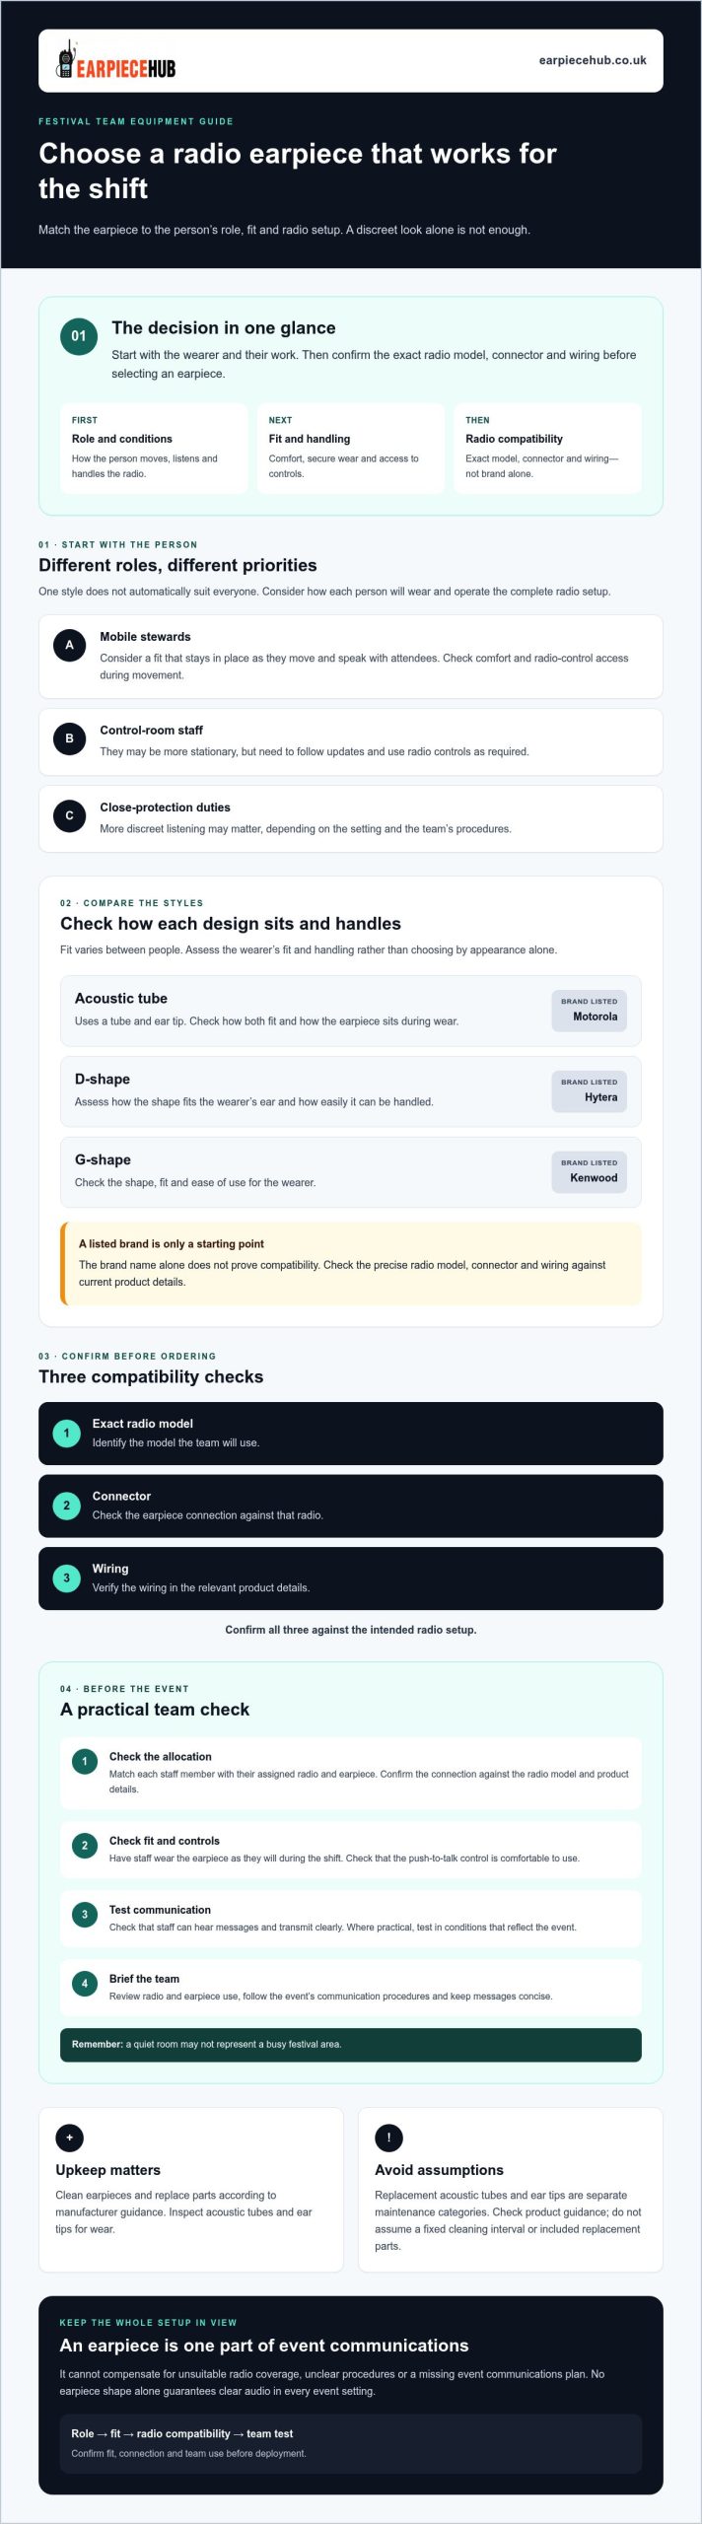Click the plus icon above Upkeep matters
Image resolution: width=702 pixels, height=2524 pixels.
click(x=70, y=2138)
